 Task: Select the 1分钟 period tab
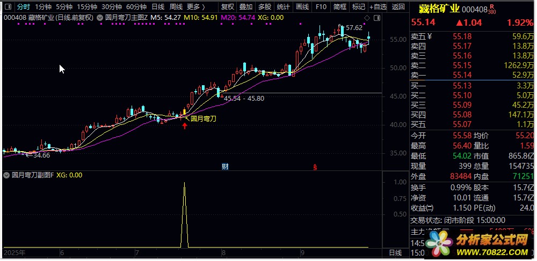[x=43, y=6]
